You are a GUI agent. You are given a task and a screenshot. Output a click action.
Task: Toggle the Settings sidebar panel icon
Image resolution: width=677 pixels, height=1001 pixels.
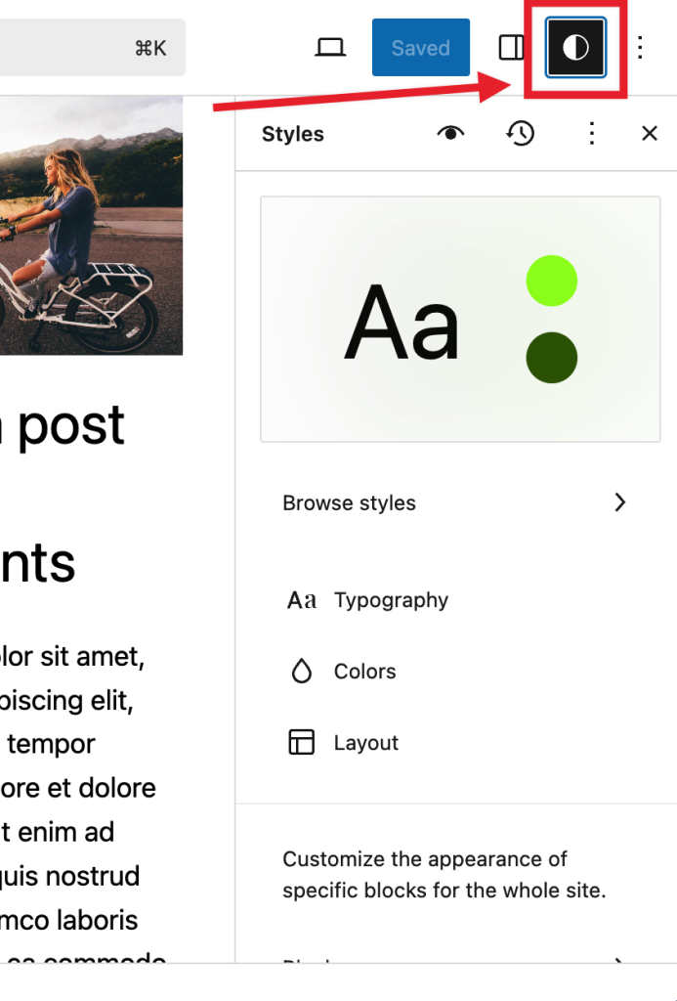tap(511, 47)
